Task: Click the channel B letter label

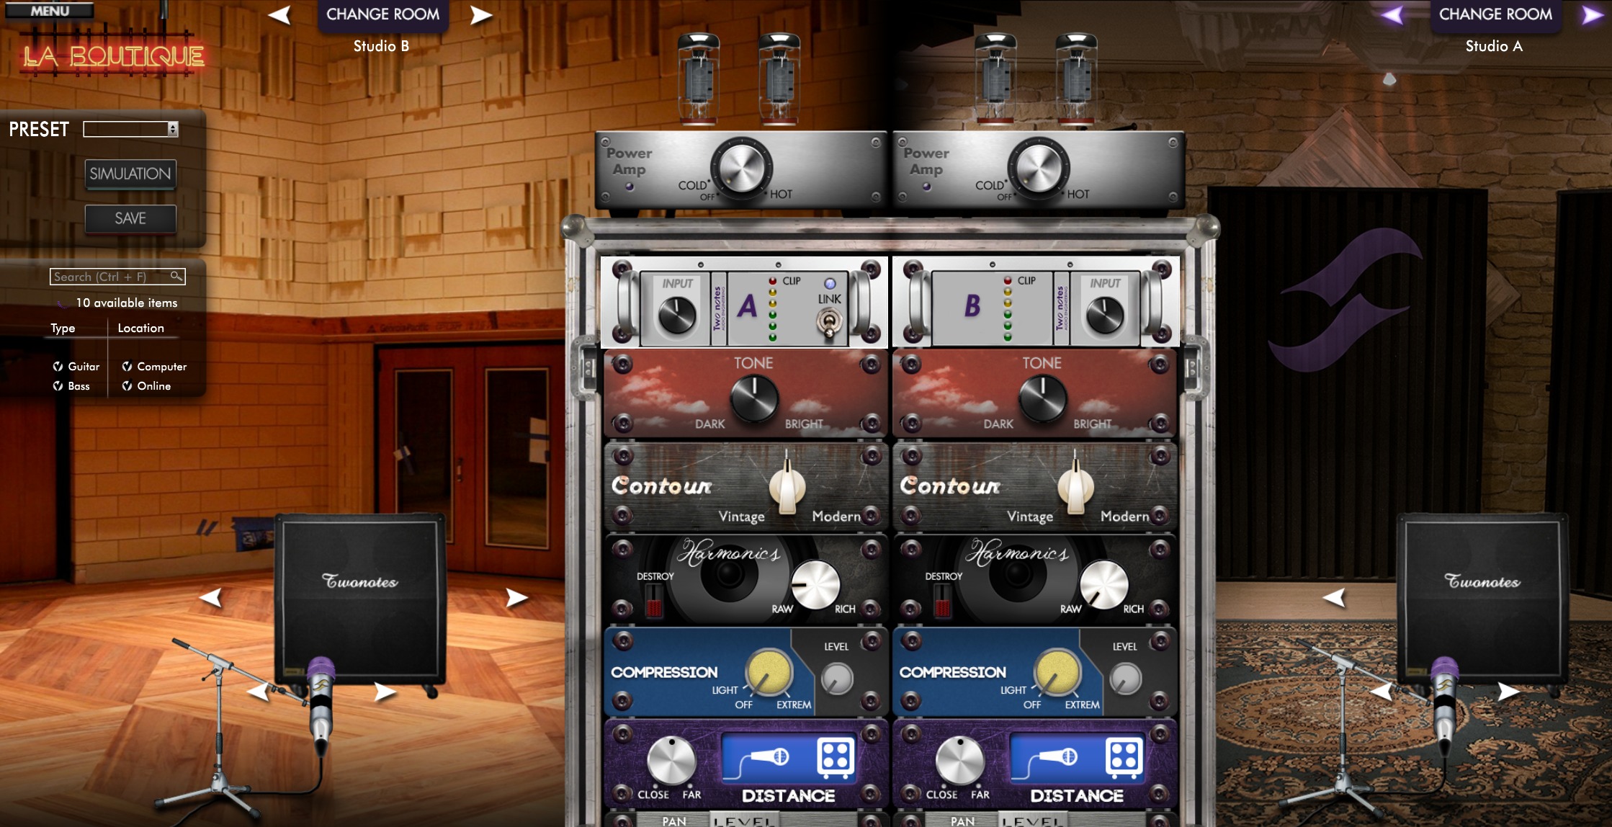Action: [x=972, y=306]
